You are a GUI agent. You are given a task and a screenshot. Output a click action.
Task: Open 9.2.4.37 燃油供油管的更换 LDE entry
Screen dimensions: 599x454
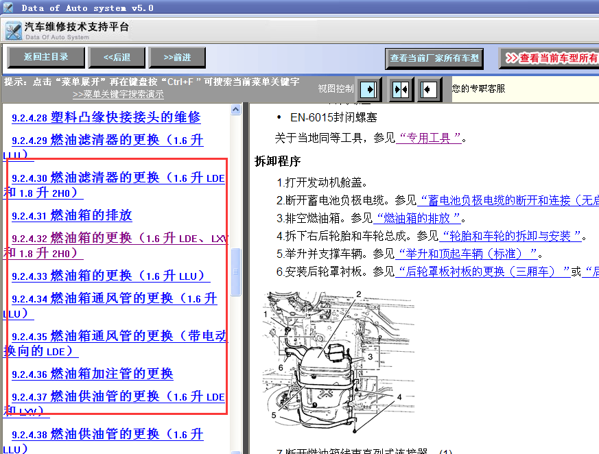tap(114, 404)
